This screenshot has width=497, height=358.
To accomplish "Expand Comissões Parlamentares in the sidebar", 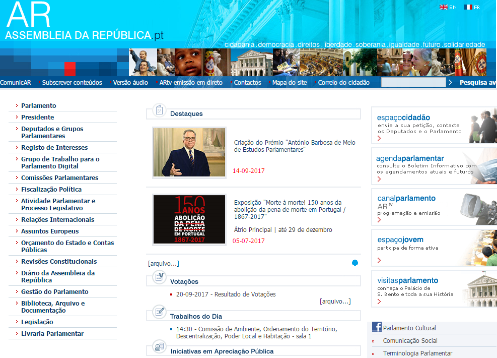I will click(59, 178).
